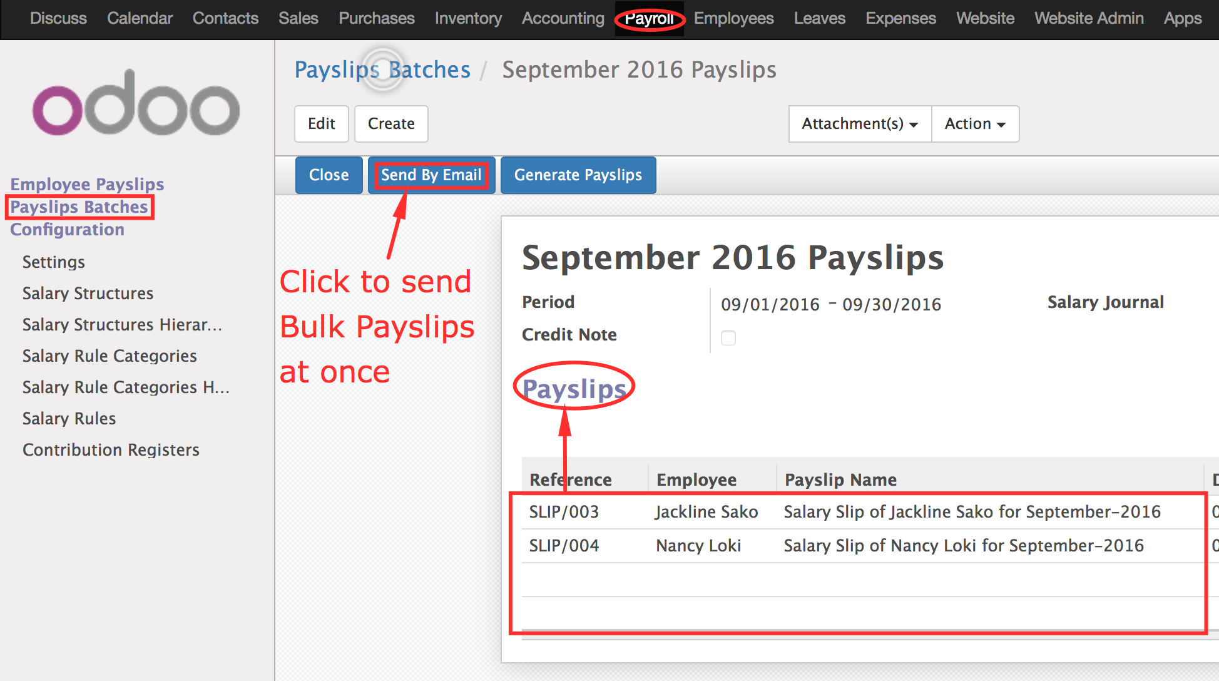Open Salary Slip of Nancy Loki row

click(964, 546)
